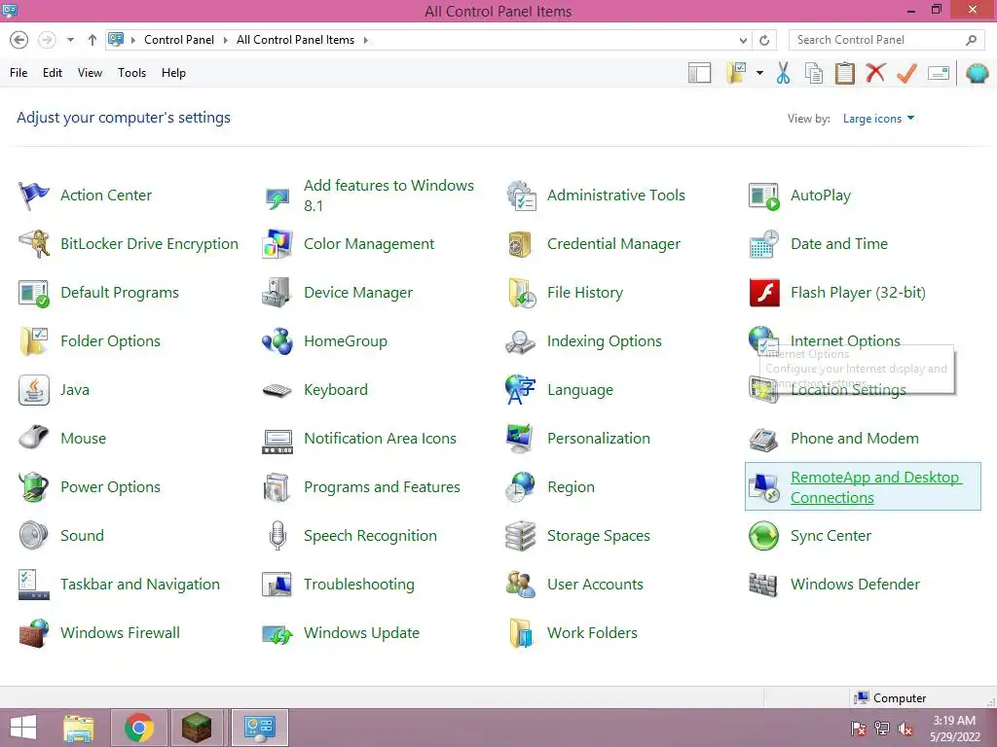
Task: Expand the arrow after Control Panel breadcrumb
Action: (x=225, y=40)
